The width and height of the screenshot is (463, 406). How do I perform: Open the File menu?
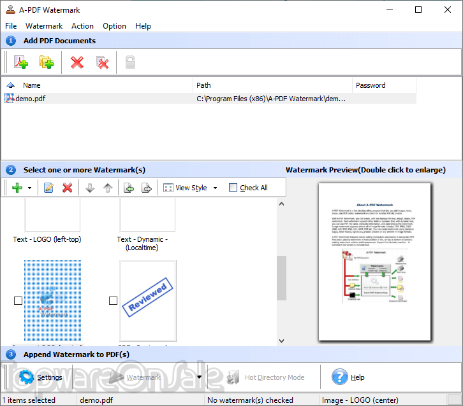pyautogui.click(x=11, y=26)
